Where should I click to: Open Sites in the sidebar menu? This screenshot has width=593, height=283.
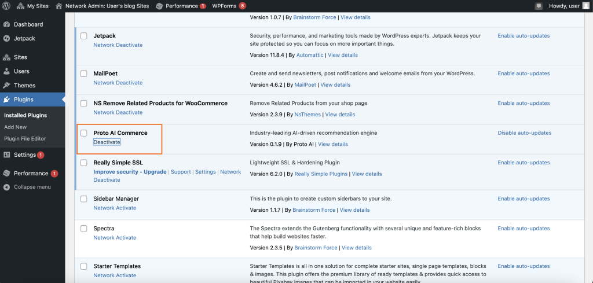pyautogui.click(x=20, y=57)
